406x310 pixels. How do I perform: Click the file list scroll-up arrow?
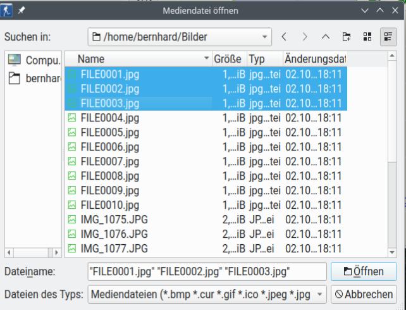pos(392,56)
